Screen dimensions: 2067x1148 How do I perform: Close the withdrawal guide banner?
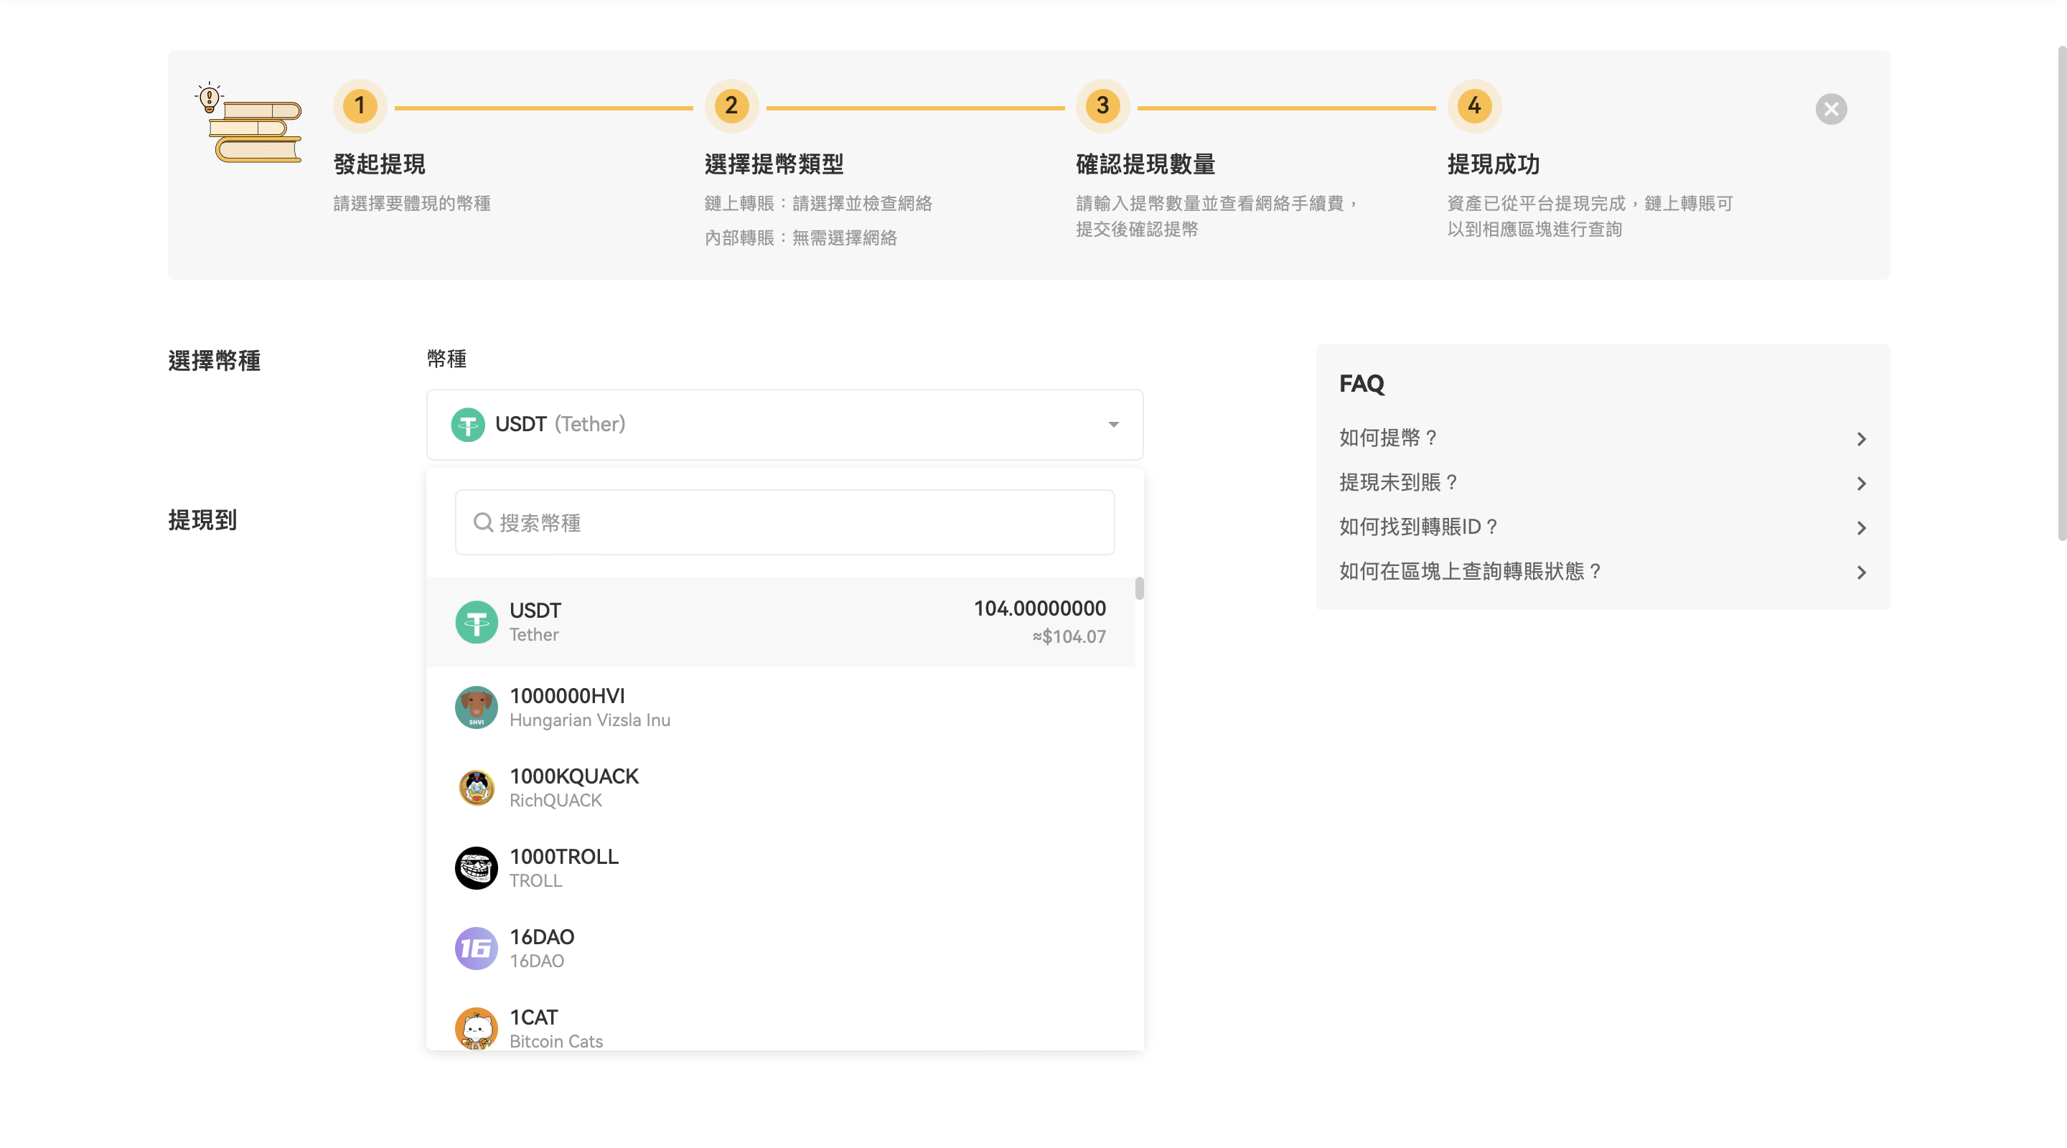[x=1830, y=109]
